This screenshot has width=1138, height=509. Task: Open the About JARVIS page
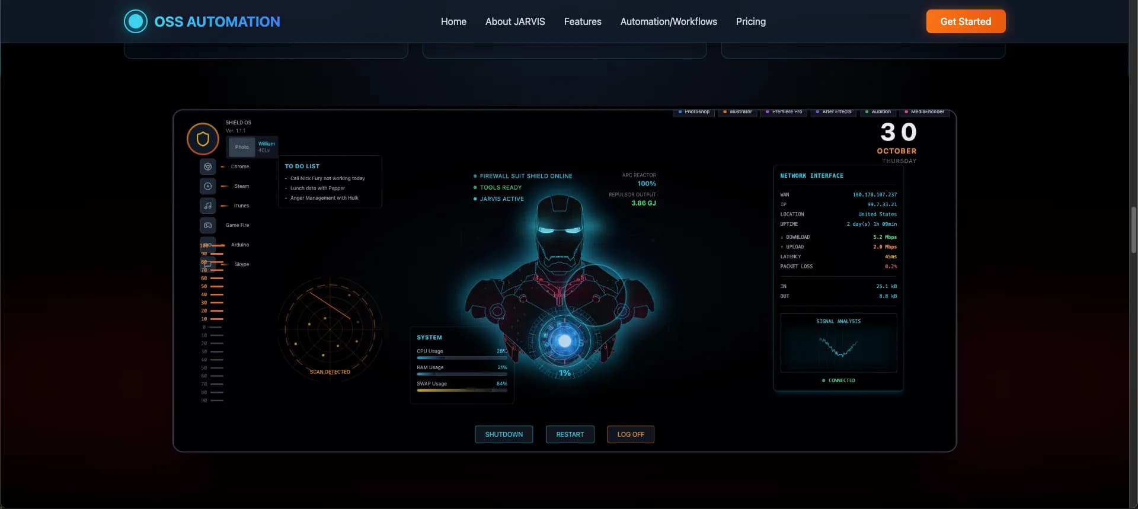click(x=515, y=21)
